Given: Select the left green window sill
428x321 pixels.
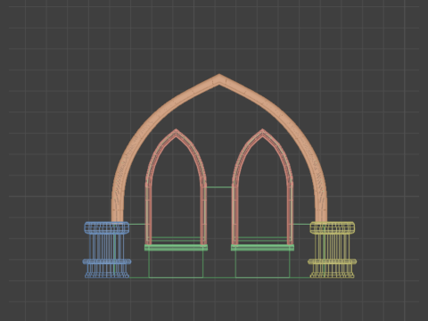Looking at the screenshot, I should [176, 248].
